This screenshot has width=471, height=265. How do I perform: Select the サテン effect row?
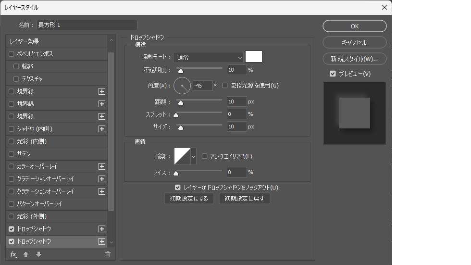tap(57, 154)
